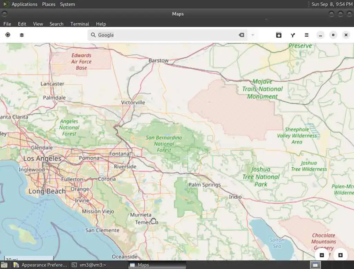Click the Corona label on the map
Image resolution: width=354 pixels, height=269 pixels.
(x=106, y=179)
